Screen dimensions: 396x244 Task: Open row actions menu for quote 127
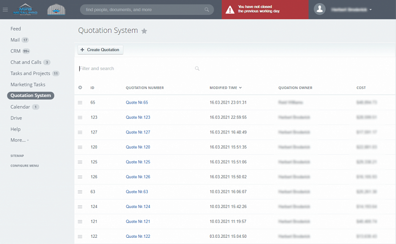click(x=80, y=132)
